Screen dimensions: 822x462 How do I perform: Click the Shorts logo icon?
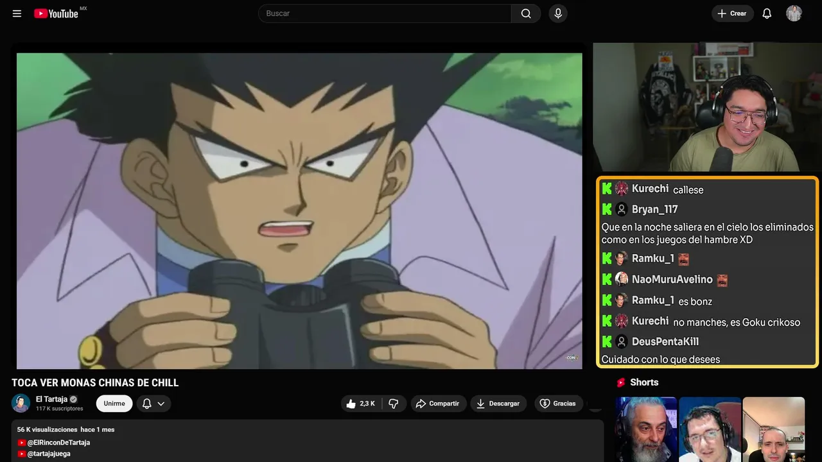621,382
